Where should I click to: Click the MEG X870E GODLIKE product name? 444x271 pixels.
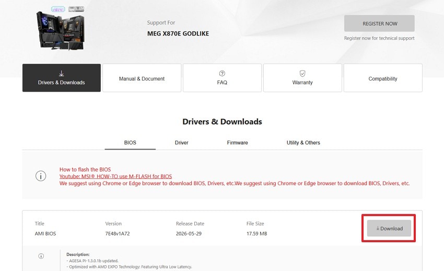pos(178,33)
